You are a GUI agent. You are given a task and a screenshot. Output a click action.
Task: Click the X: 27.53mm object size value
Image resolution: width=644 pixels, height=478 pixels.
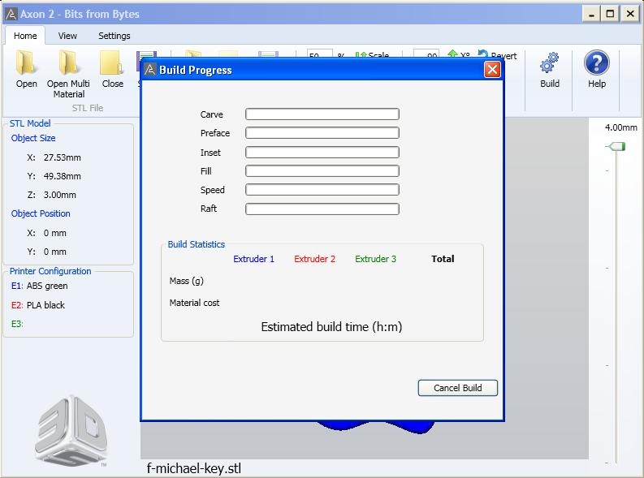point(54,157)
